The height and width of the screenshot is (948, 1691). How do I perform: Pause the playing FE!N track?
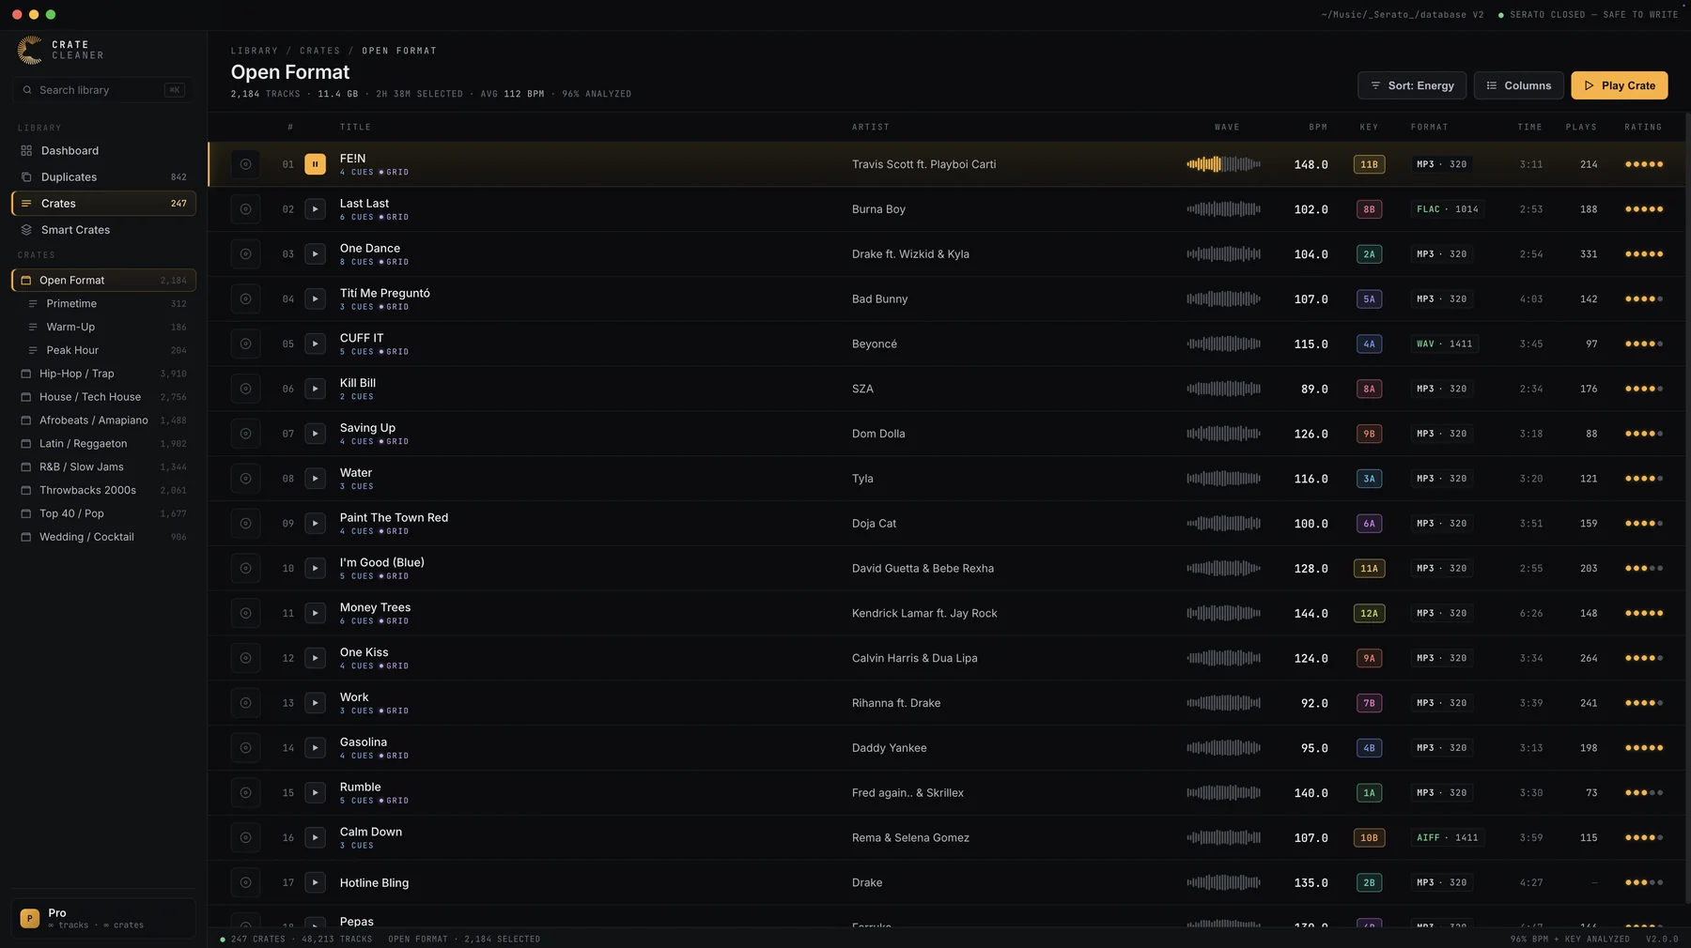click(315, 164)
